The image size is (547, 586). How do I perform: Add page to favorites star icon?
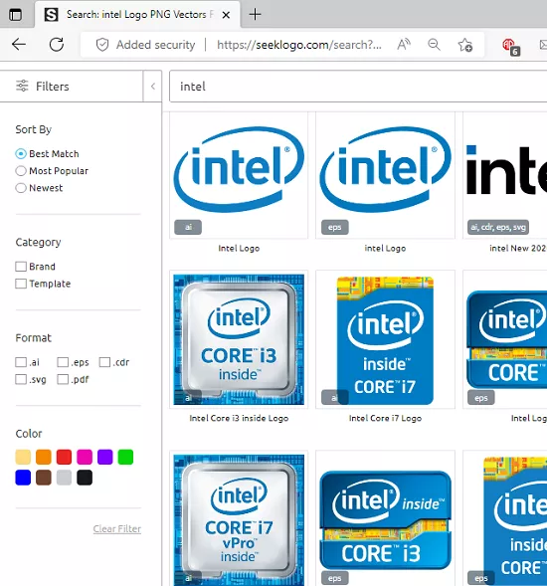[465, 45]
